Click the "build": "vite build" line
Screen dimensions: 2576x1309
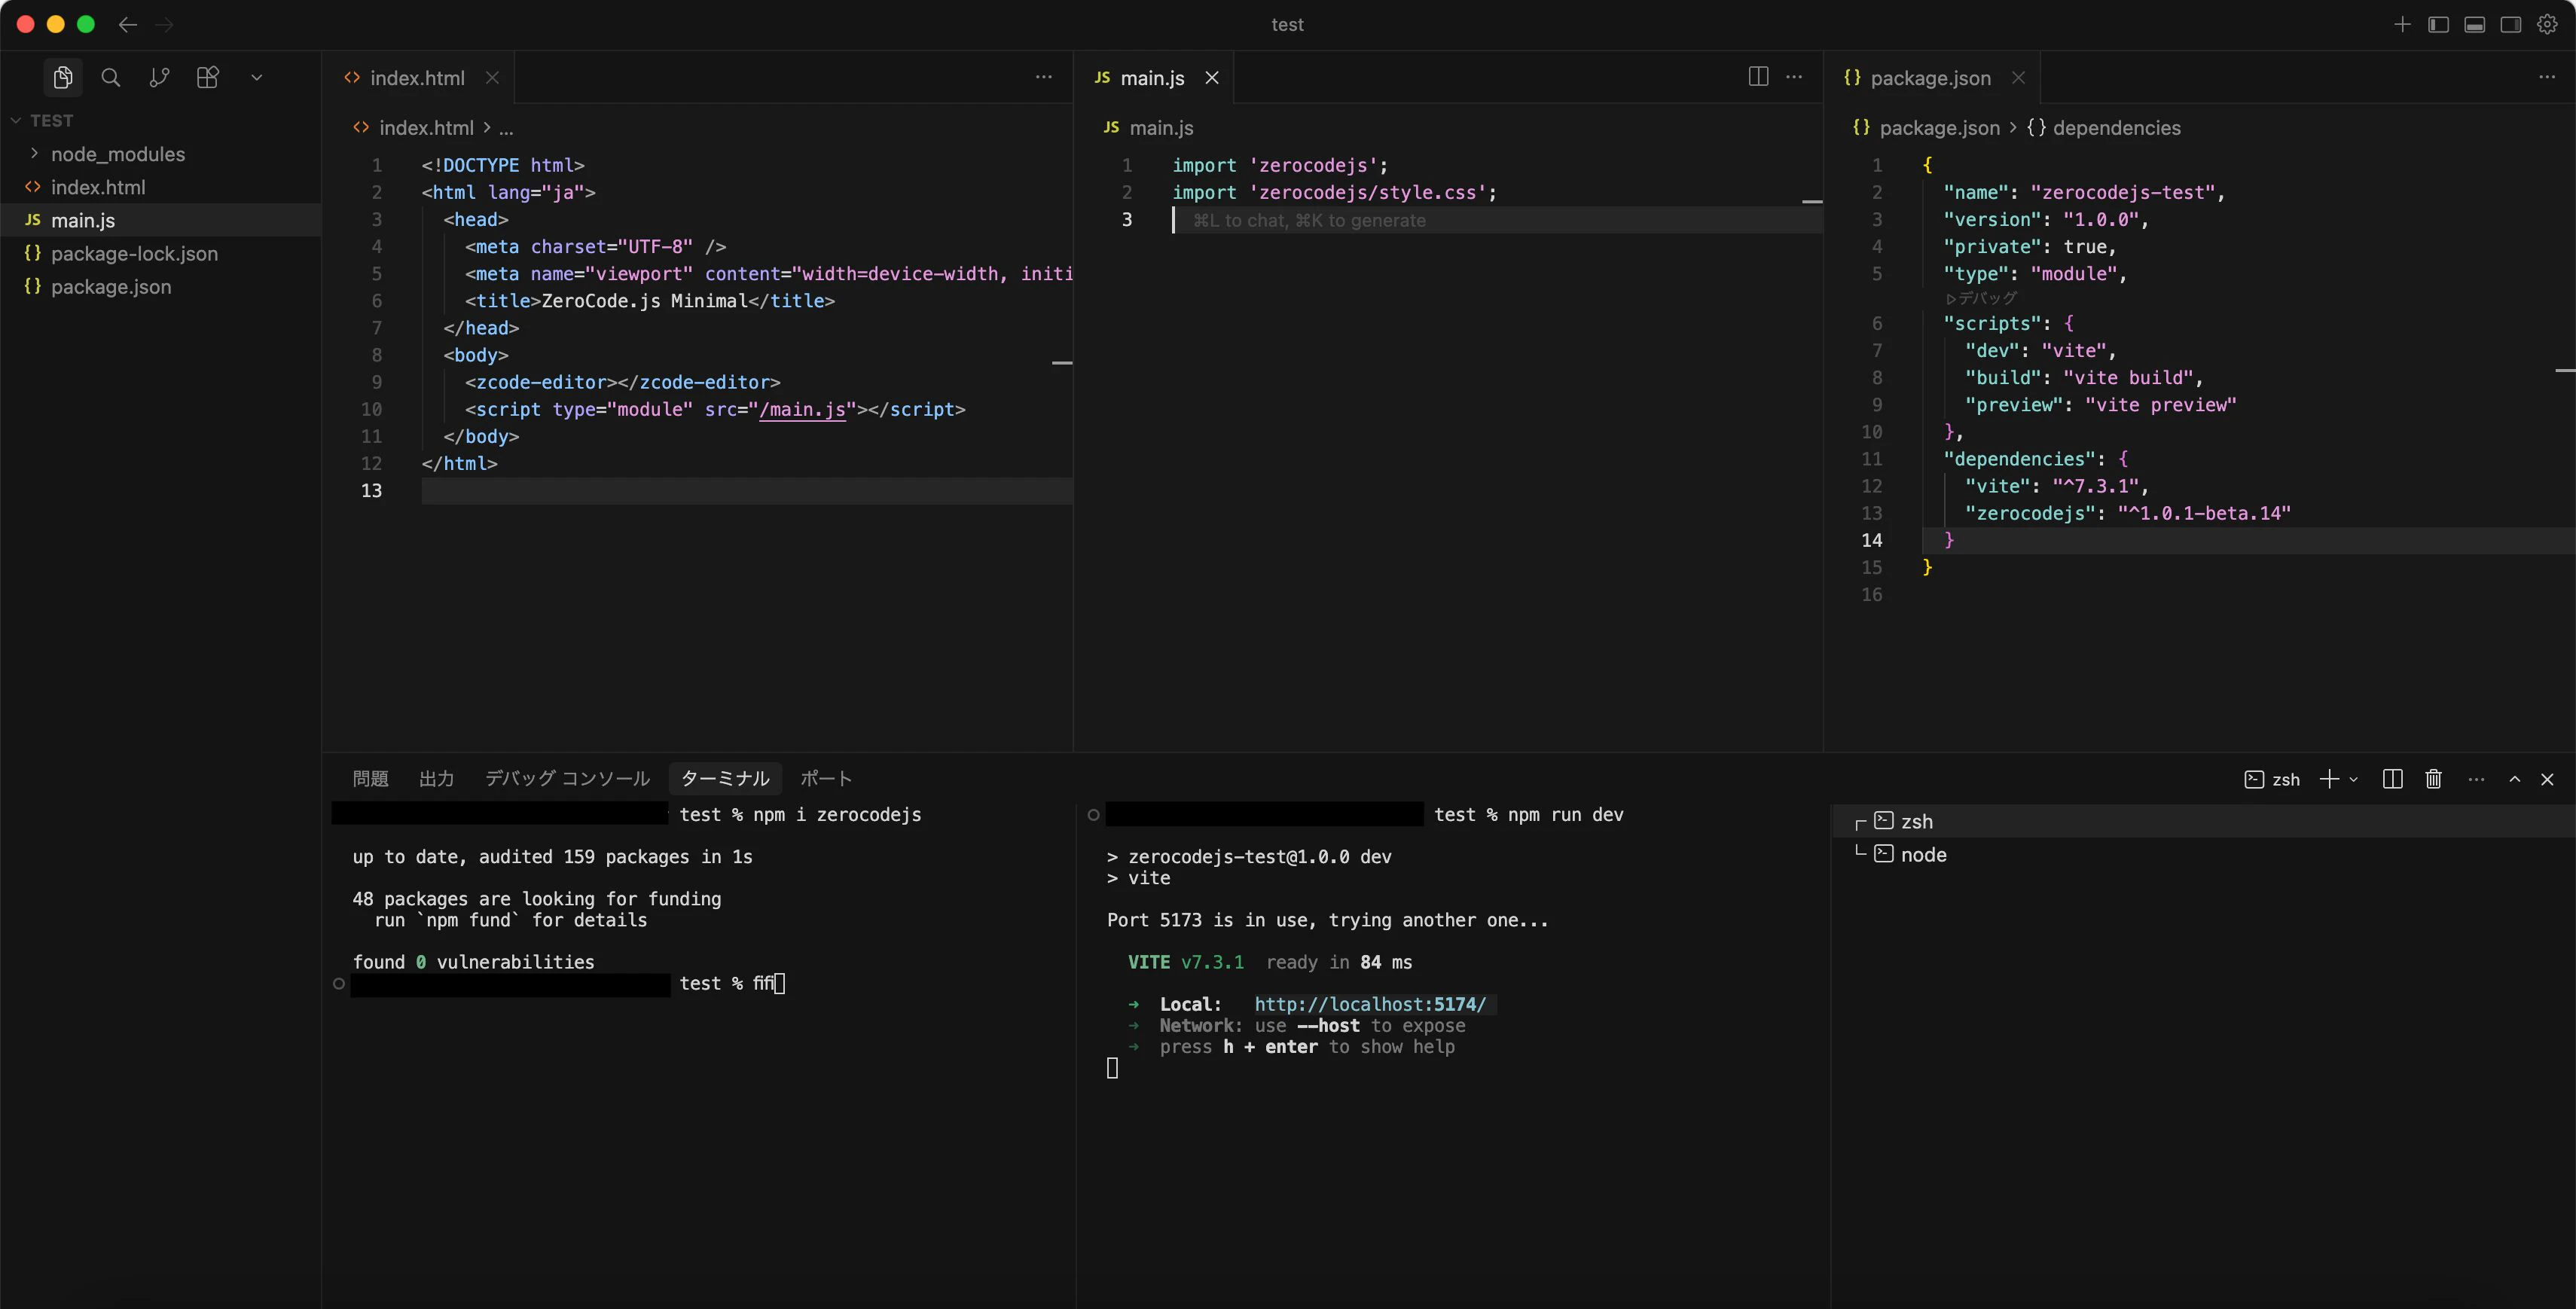(x=2084, y=377)
